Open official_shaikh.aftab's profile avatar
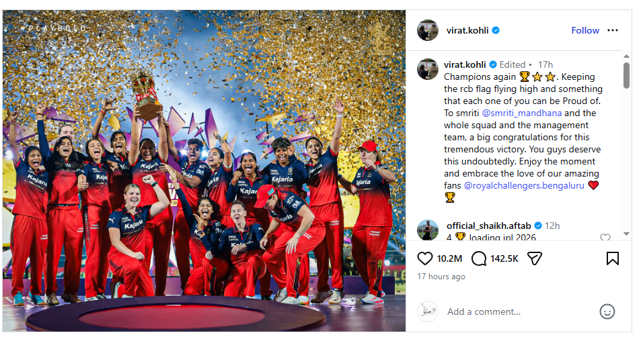The width and height of the screenshot is (643, 341). pos(428,230)
